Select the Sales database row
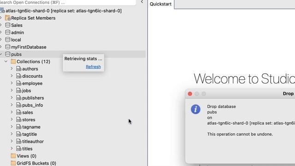295x166 pixels. [x=73, y=25]
